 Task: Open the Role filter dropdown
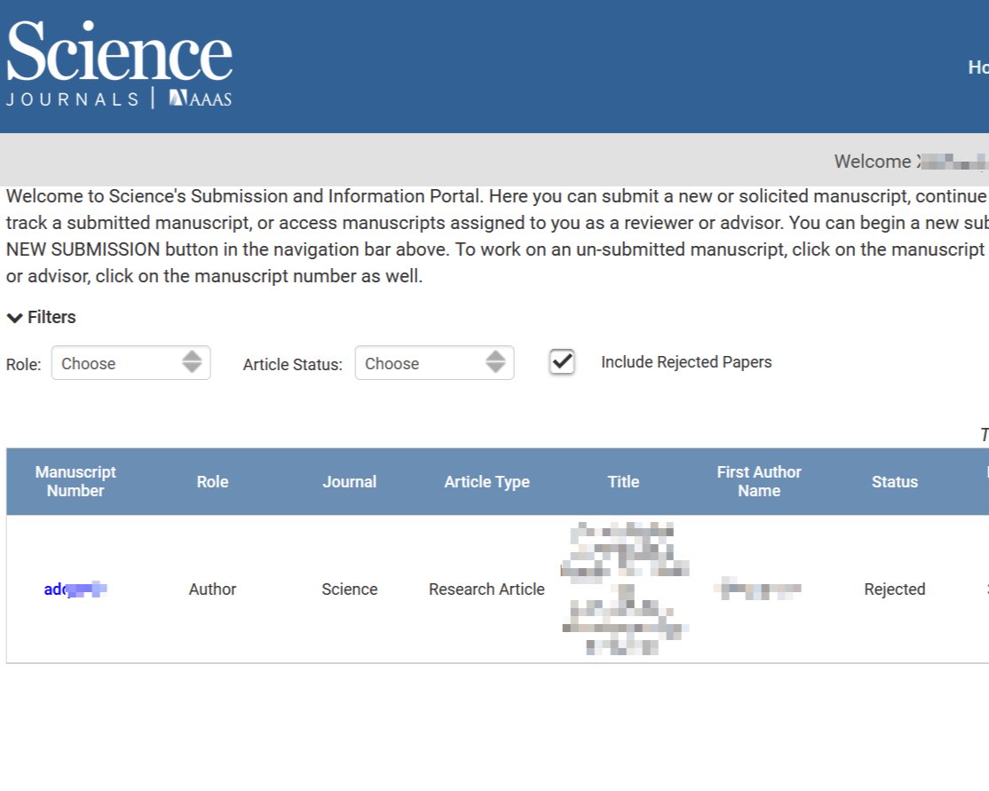[131, 363]
